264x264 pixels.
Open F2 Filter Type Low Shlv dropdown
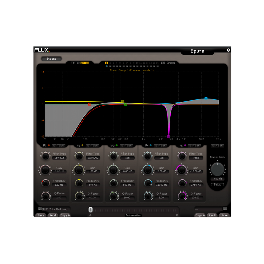(x=93, y=158)
